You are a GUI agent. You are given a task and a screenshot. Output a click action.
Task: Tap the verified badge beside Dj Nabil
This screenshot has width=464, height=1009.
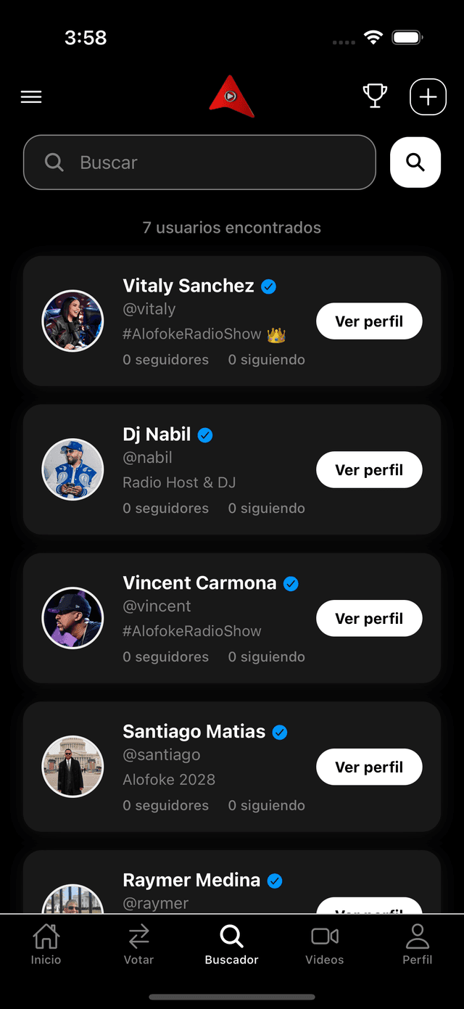206,435
